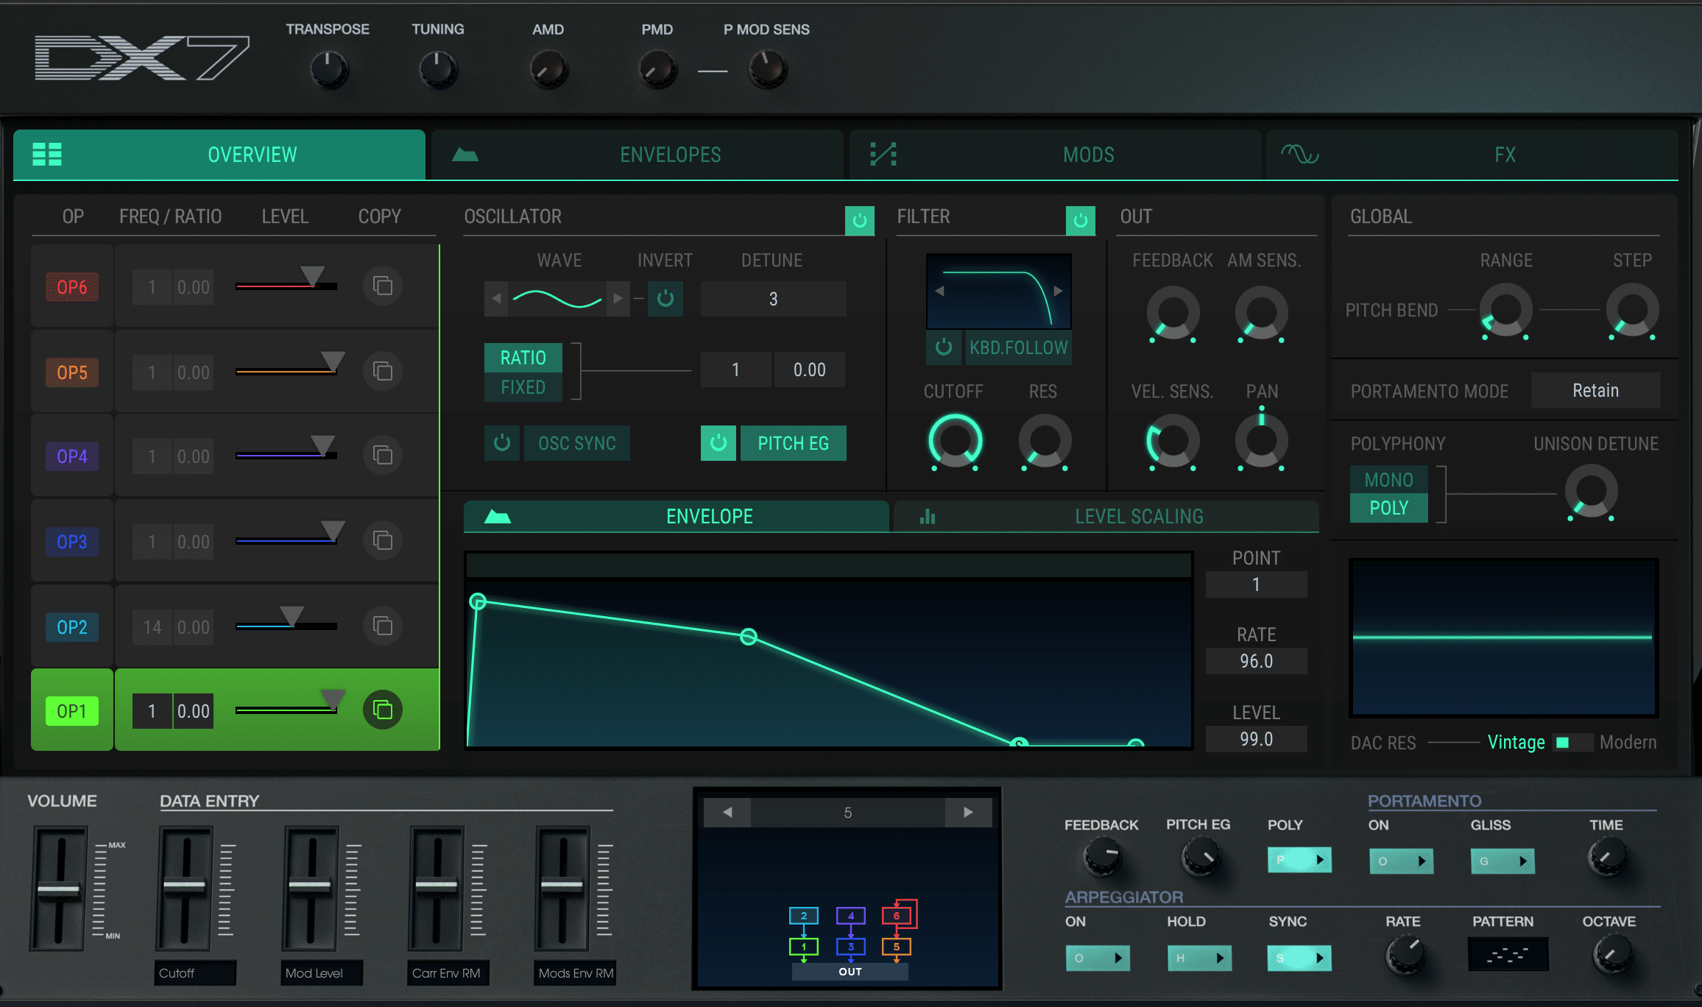Set oscillator mode to FIXED
Viewport: 1702px width, 1007px height.
523,386
